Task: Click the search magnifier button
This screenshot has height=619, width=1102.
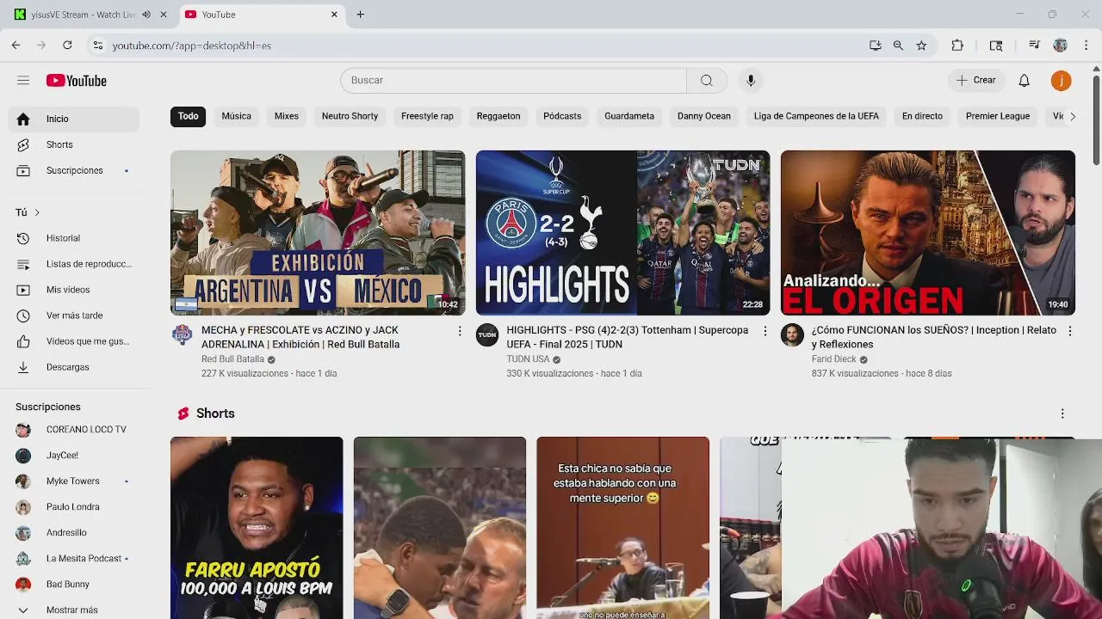Action: pyautogui.click(x=707, y=80)
